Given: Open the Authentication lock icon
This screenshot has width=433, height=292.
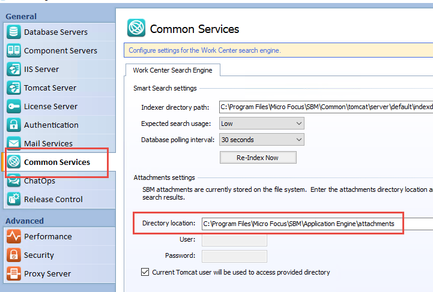Looking at the screenshot, I should pyautogui.click(x=14, y=125).
